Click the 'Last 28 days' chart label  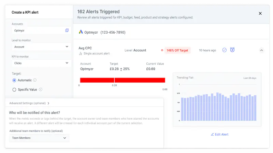[250, 78]
